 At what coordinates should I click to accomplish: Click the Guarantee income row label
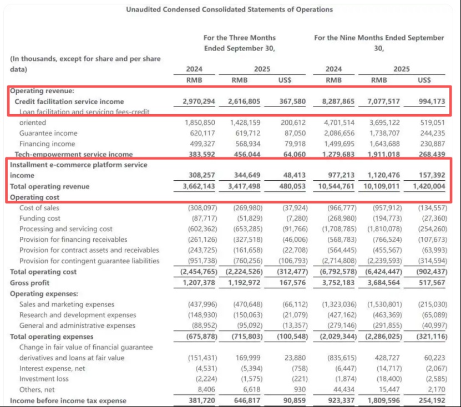point(48,133)
